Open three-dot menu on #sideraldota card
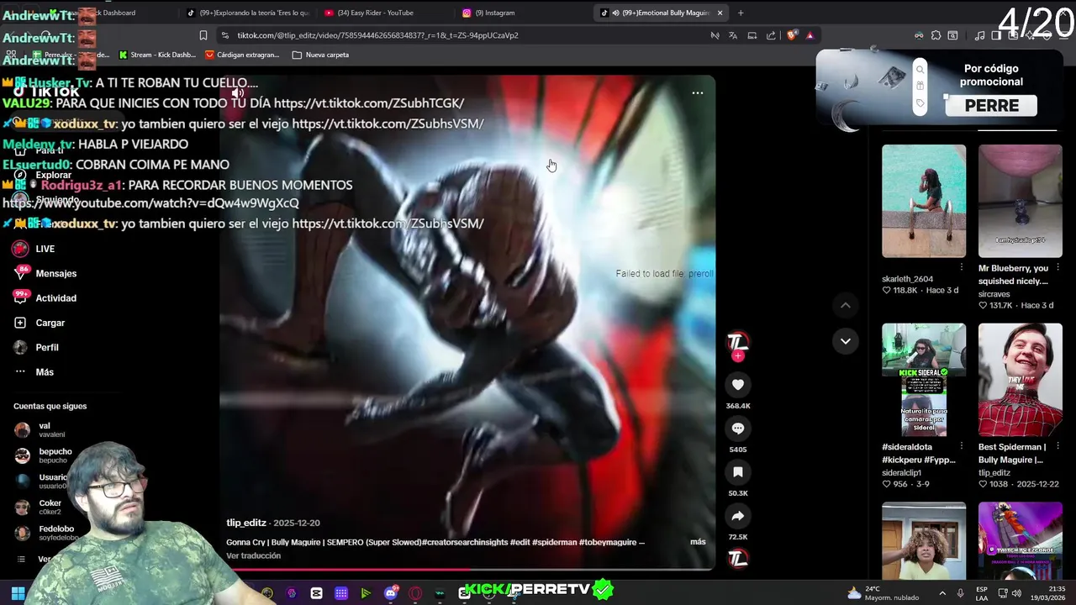Viewport: 1076px width, 605px height. [962, 446]
